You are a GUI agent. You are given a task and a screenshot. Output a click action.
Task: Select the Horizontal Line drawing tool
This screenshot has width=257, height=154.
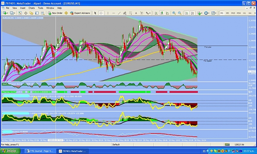pyautogui.click(x=113, y=13)
